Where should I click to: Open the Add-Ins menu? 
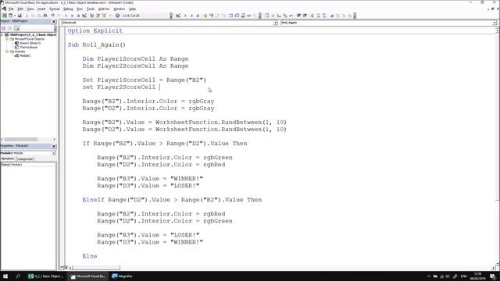coord(104,9)
